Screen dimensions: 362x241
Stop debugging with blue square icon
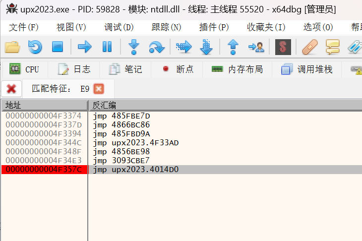tap(58, 47)
